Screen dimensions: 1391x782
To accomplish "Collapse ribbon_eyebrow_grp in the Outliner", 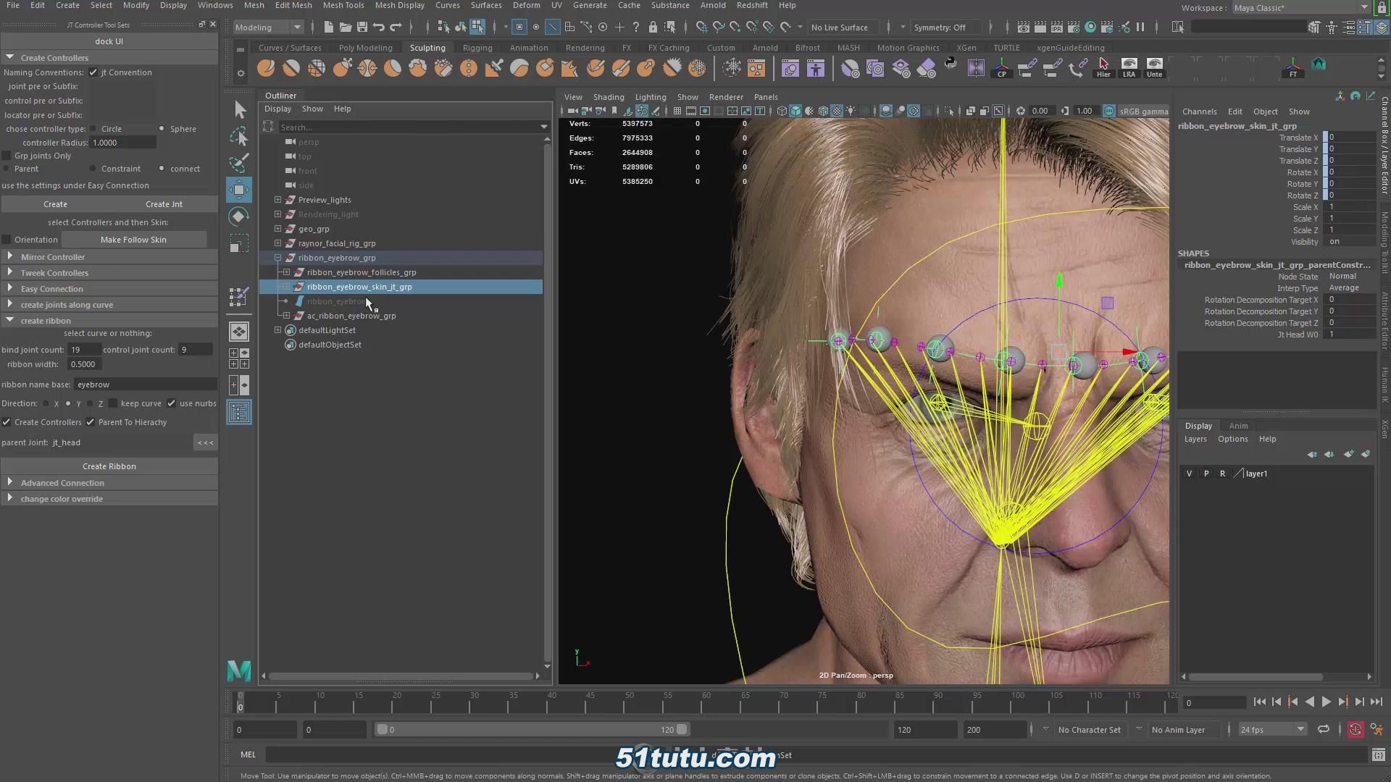I will [278, 258].
